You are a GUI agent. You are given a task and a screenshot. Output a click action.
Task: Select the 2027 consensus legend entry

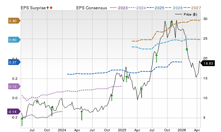point(192,8)
